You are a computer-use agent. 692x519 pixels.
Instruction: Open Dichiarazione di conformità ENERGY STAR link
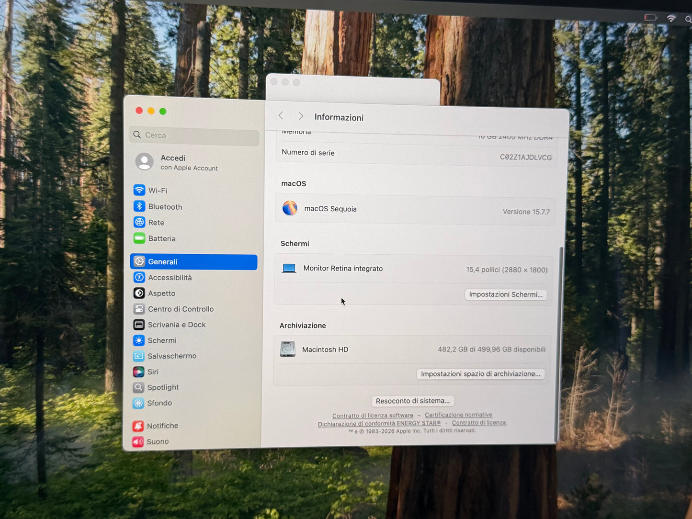(379, 423)
